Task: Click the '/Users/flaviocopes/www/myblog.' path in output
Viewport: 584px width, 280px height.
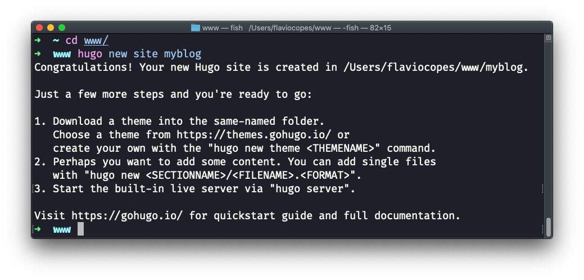Action: pos(436,67)
